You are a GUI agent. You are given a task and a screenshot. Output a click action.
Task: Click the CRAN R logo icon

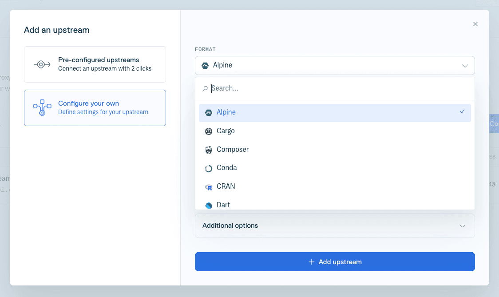coord(209,187)
